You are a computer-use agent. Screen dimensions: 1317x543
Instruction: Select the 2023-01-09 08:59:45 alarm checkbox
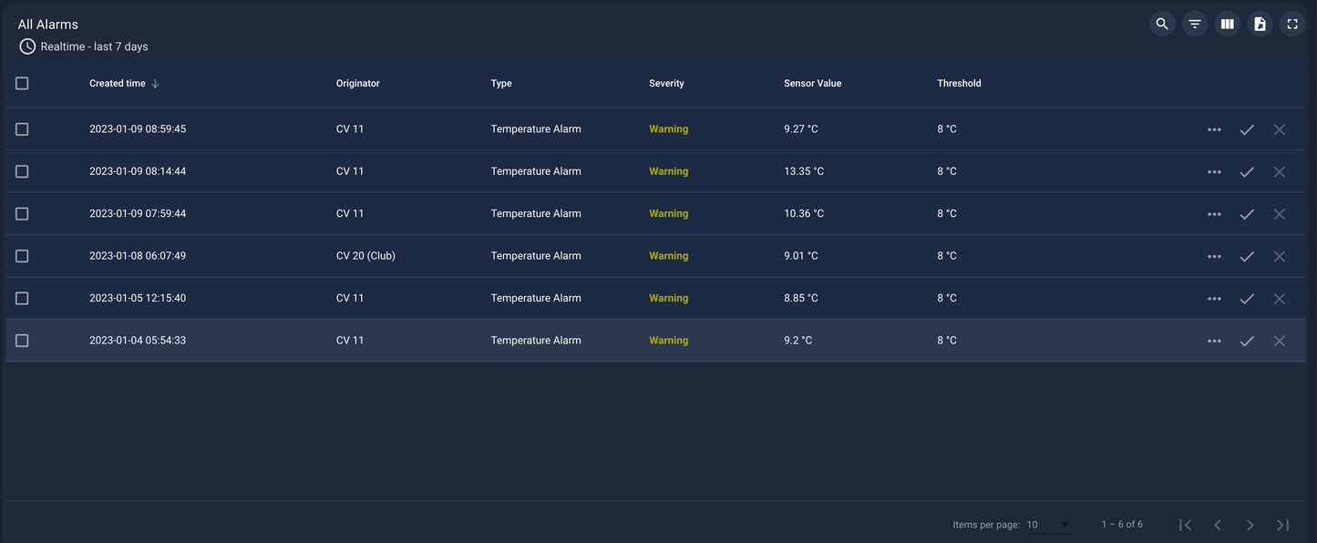coord(22,129)
